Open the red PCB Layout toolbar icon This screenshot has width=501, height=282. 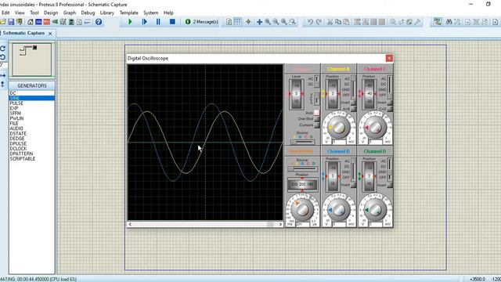47,22
